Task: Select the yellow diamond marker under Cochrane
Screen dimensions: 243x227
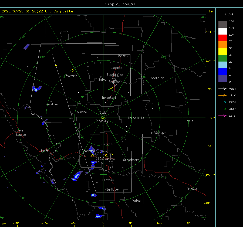Action: [93, 156]
